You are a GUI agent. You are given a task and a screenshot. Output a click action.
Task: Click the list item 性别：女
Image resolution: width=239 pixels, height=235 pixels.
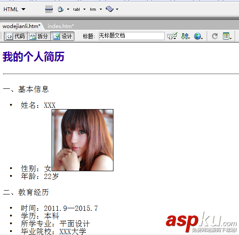[36, 169]
